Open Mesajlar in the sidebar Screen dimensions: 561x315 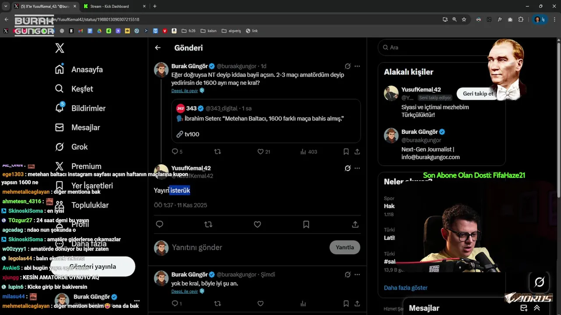pyautogui.click(x=78, y=127)
